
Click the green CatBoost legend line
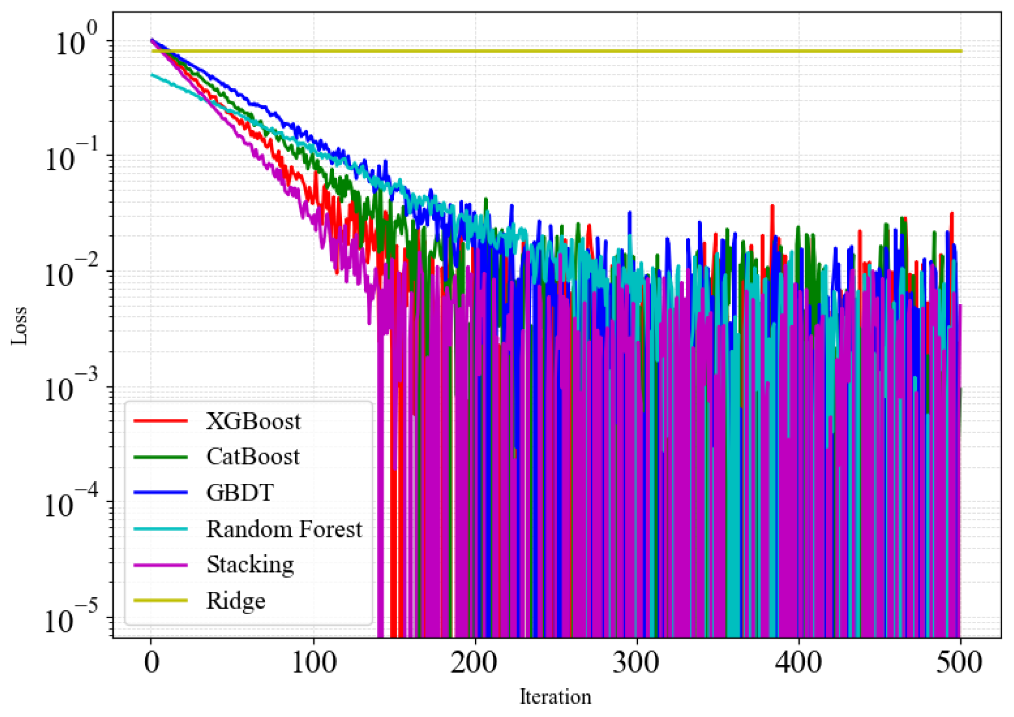coord(161,456)
